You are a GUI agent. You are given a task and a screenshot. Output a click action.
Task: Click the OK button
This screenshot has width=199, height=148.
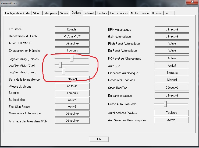coord(99,139)
